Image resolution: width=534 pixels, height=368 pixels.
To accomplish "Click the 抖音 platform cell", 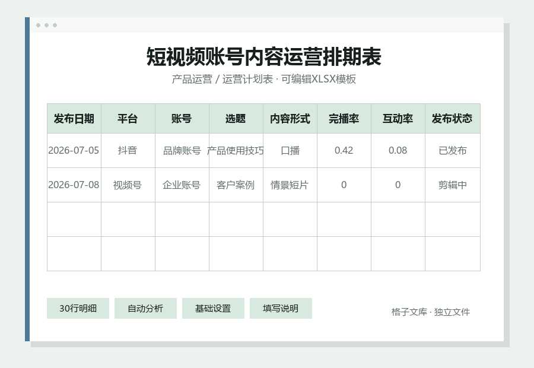I will pos(128,151).
